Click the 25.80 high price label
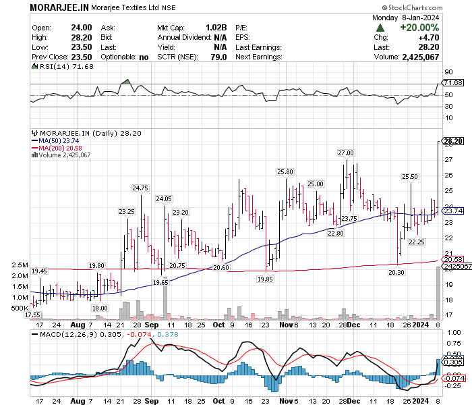 click(285, 171)
